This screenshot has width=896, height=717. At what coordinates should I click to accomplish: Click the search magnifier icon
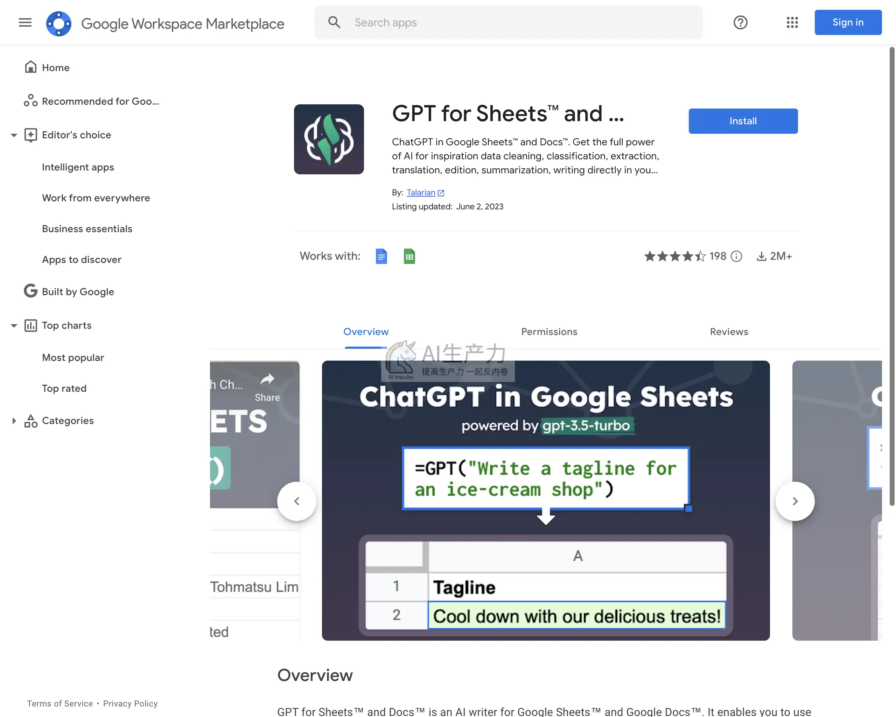pyautogui.click(x=334, y=22)
